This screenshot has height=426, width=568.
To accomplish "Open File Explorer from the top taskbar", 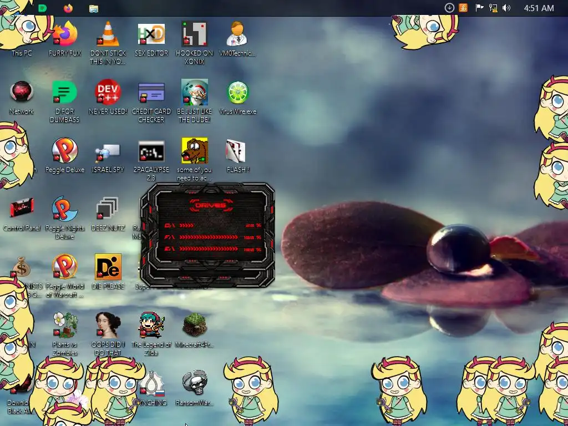I will click(x=94, y=8).
